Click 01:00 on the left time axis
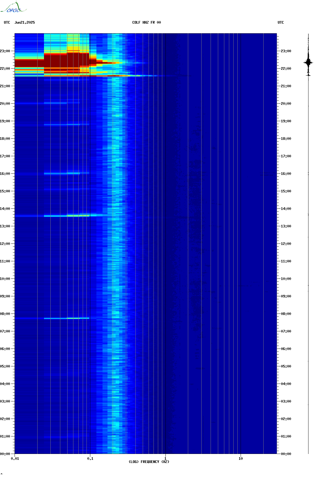The image size is (321, 477). pos(5,436)
